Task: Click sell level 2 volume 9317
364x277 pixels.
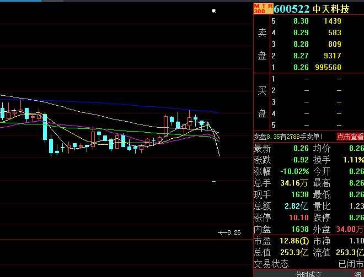Action: coord(333,56)
